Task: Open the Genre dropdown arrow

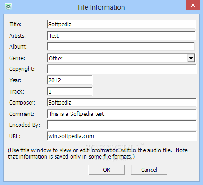Action: pos(191,58)
